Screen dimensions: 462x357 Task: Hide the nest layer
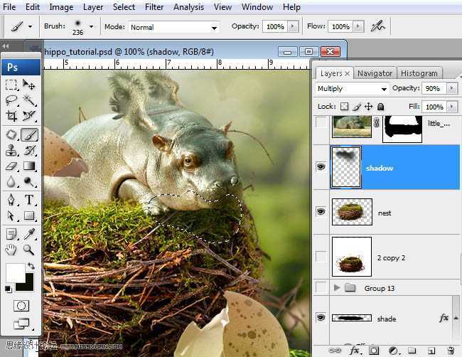click(x=321, y=212)
